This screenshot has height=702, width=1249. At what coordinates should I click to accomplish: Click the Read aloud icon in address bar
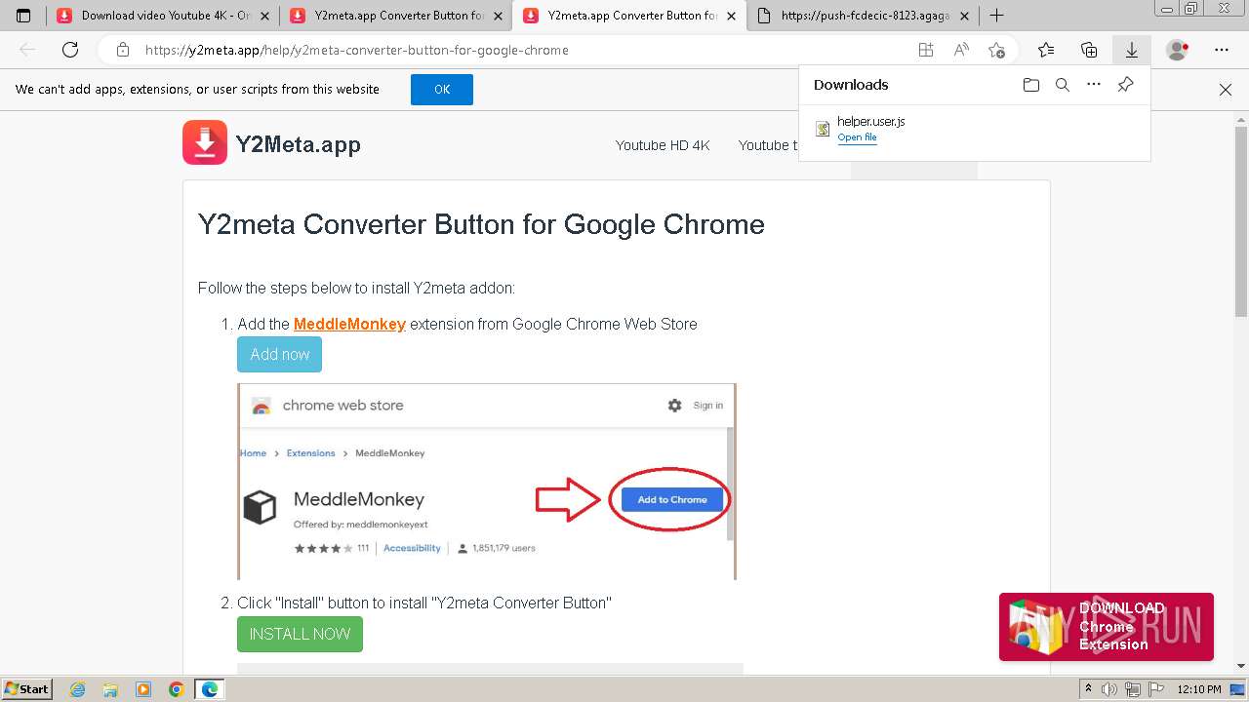961,50
